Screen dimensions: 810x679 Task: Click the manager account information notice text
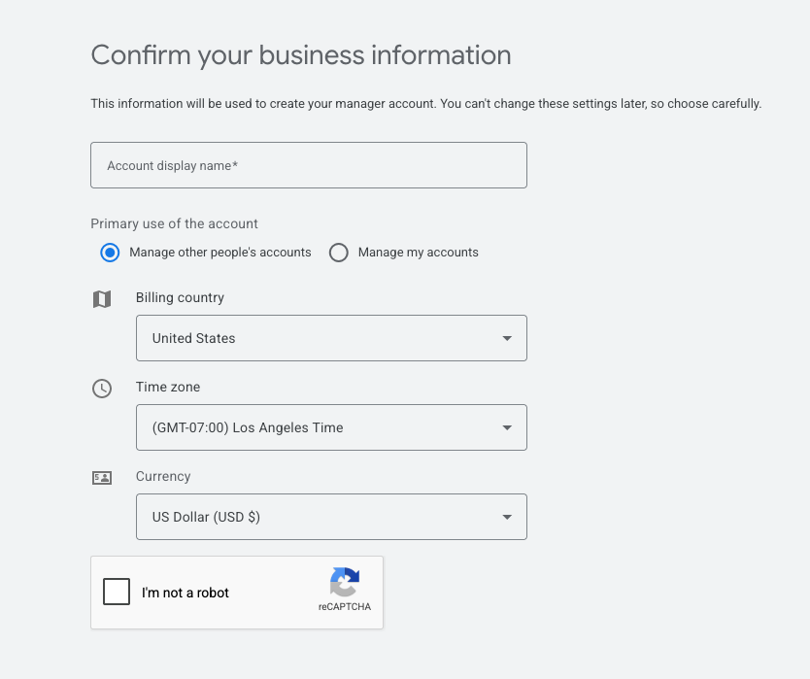click(x=426, y=104)
